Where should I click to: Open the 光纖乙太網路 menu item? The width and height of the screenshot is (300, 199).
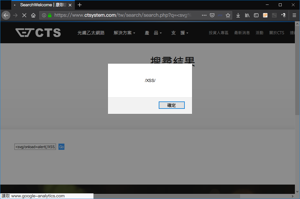click(91, 33)
